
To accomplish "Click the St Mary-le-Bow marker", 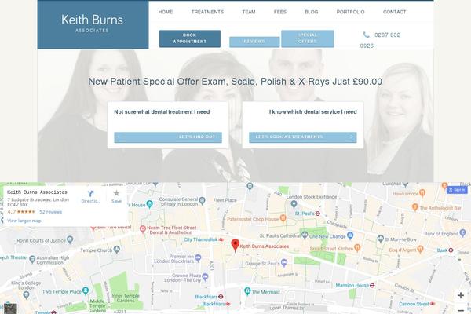I will pos(381,239).
